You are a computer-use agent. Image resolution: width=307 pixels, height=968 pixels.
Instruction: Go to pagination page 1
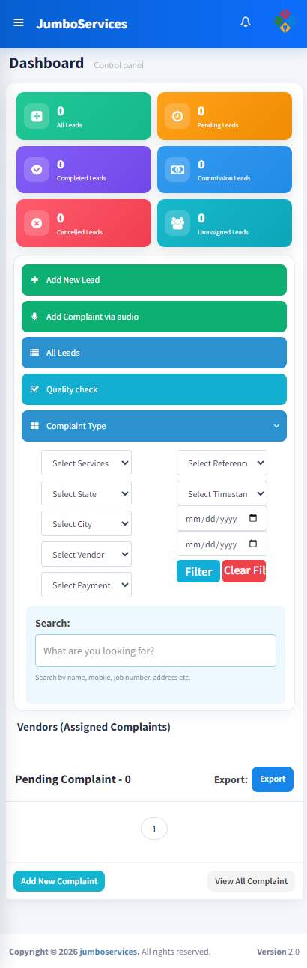click(154, 829)
